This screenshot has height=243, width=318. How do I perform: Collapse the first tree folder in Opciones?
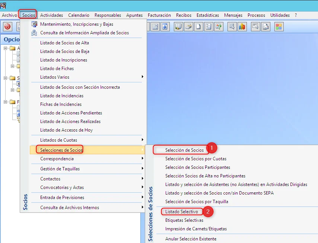pos(6,48)
